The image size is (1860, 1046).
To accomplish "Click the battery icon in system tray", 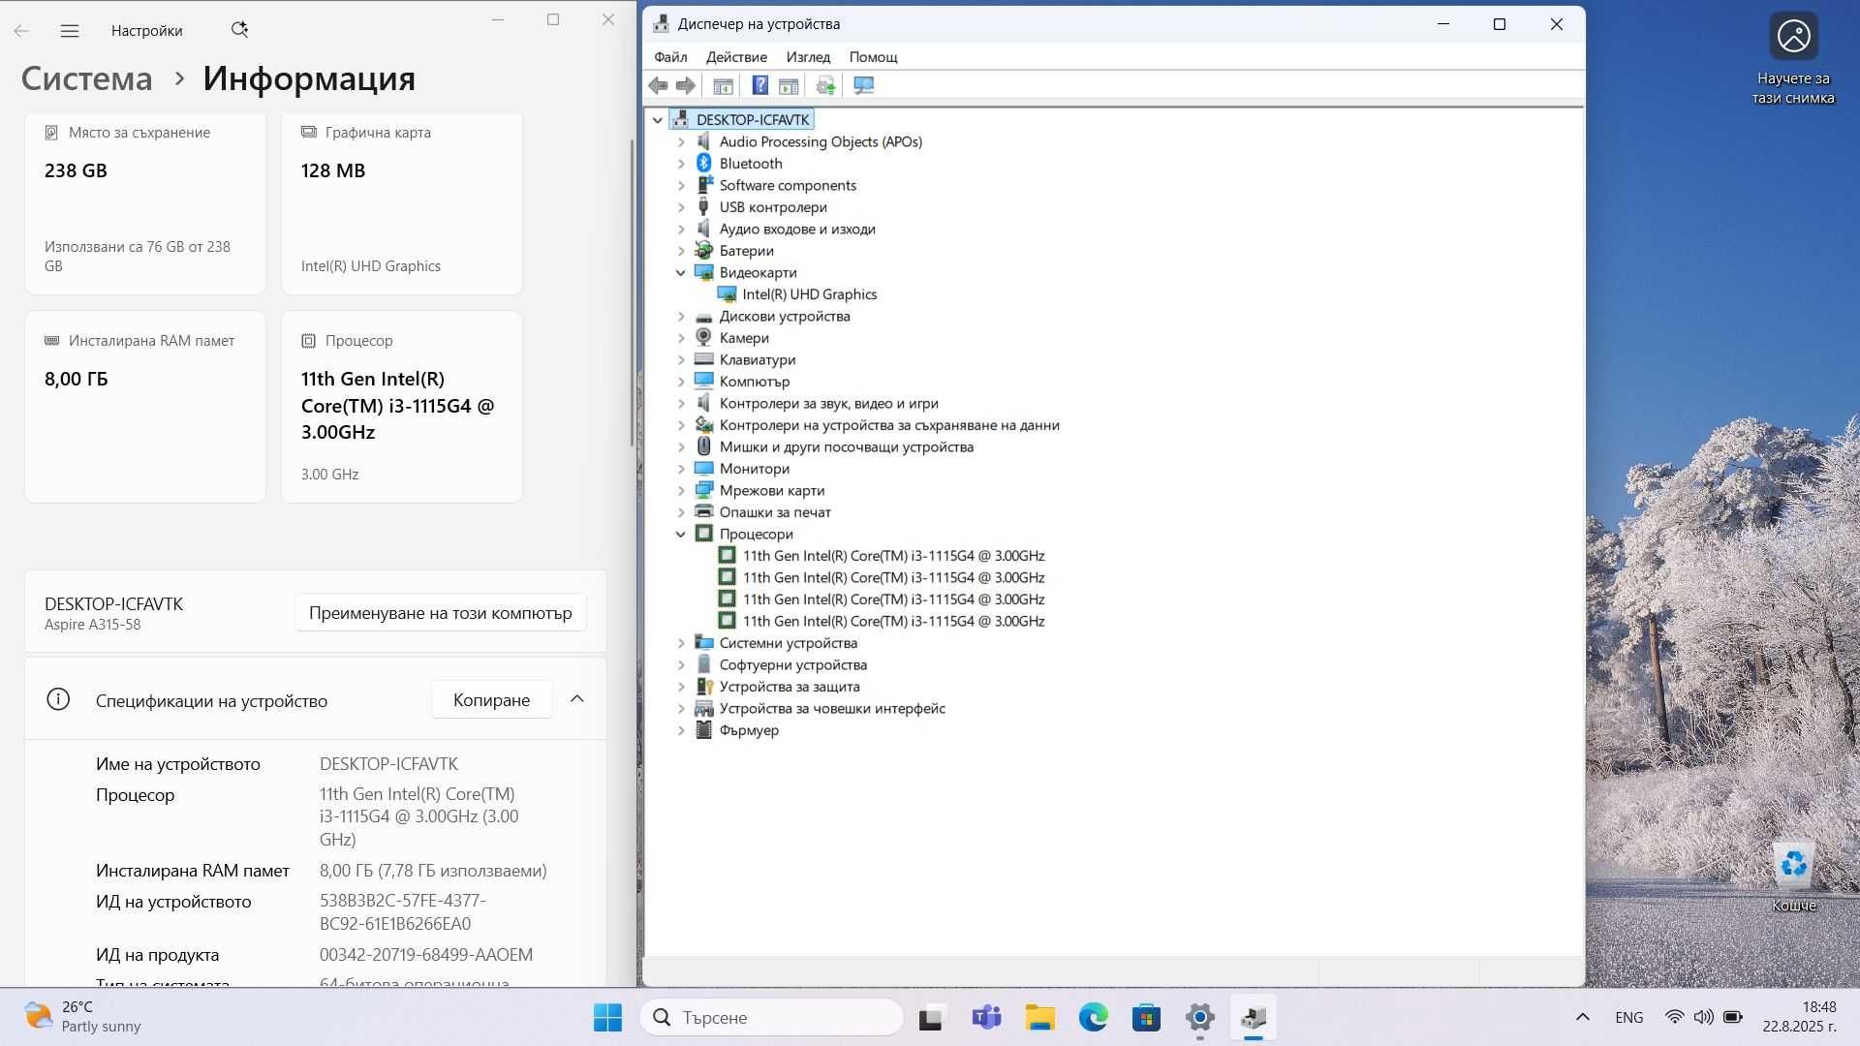I will [x=1733, y=1017].
